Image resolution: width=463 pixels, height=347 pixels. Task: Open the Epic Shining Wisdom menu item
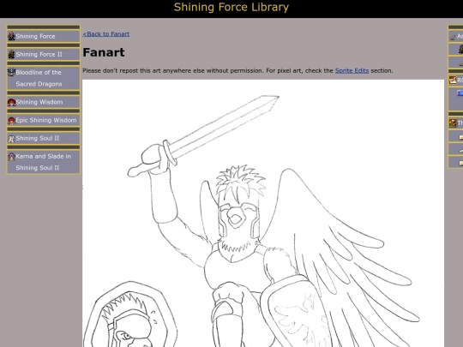[44, 121]
